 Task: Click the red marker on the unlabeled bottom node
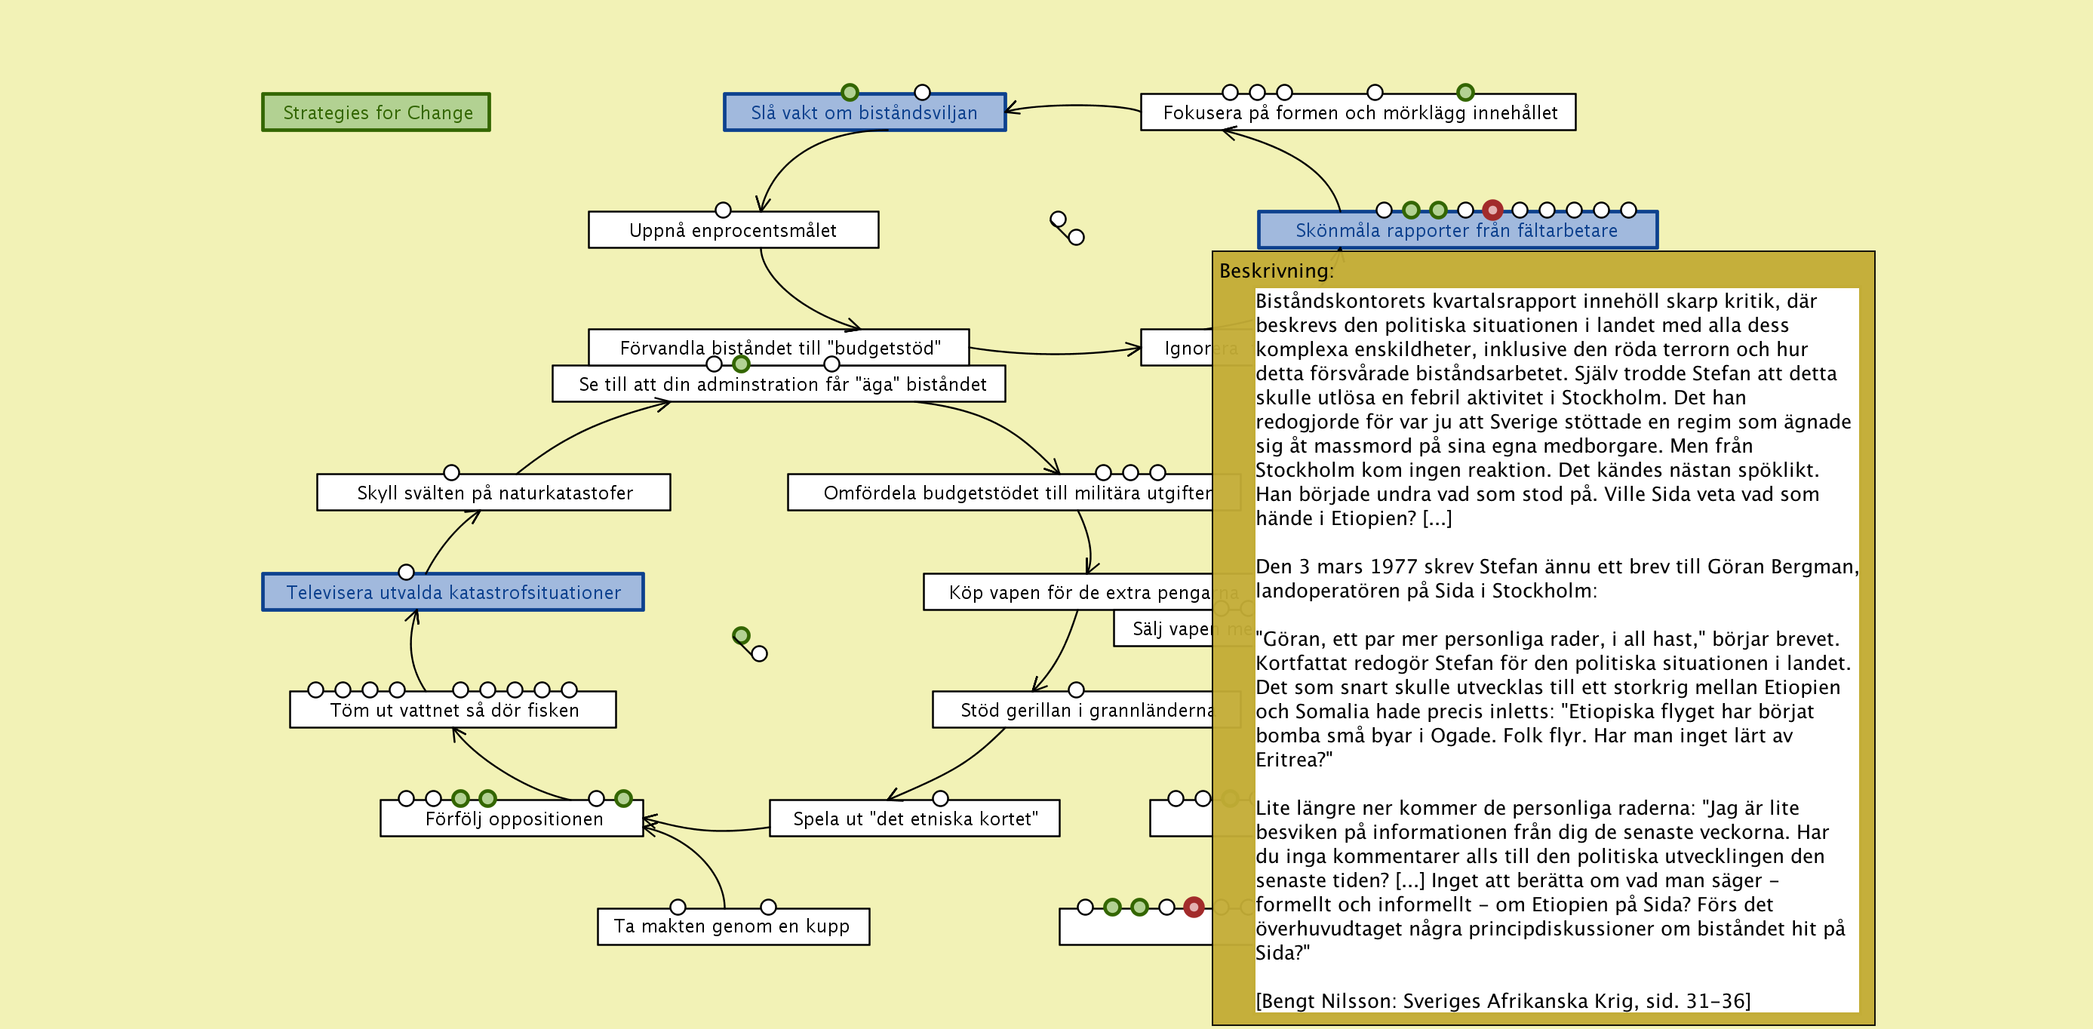click(x=1194, y=908)
